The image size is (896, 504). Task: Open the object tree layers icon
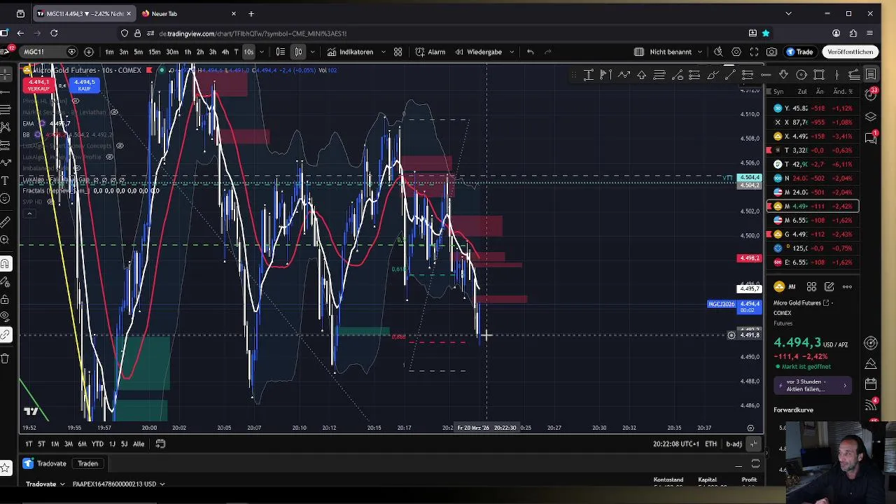(x=871, y=116)
